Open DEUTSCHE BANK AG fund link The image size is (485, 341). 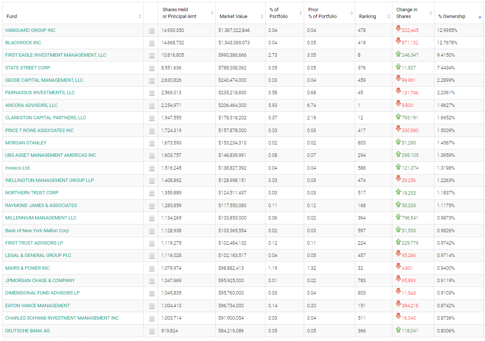27,331
